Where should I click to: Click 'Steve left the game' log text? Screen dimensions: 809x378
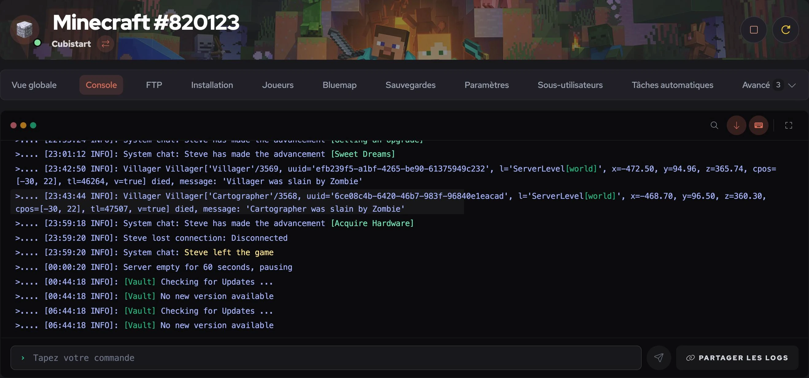229,253
